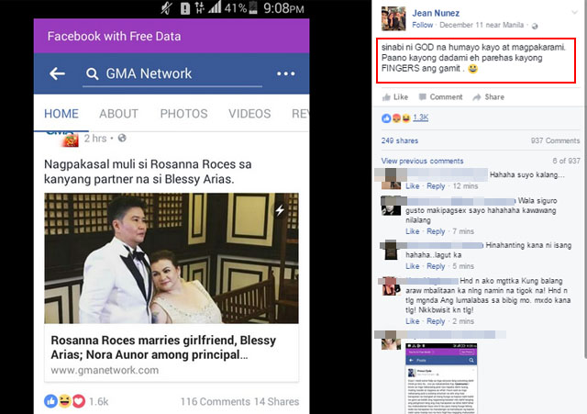Reply to the comment posted 2 mins ago

tap(436, 321)
